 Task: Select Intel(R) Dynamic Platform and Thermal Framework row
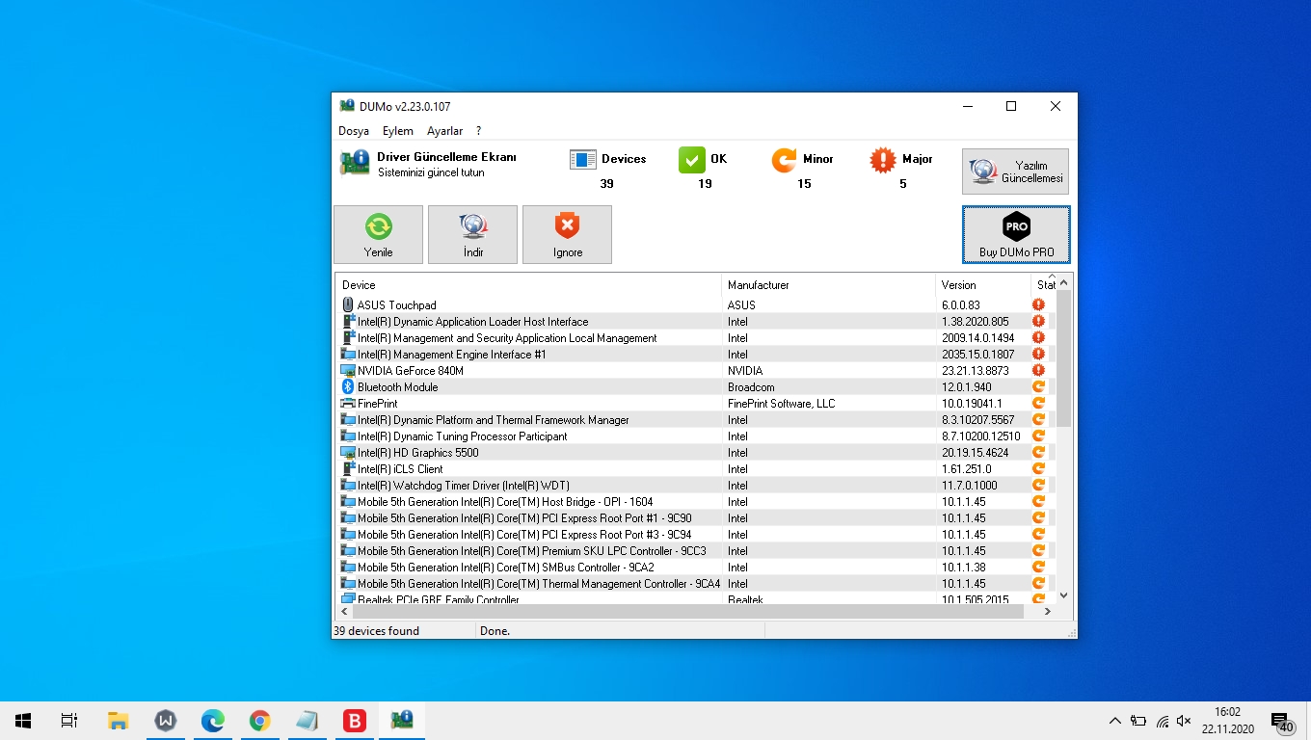point(693,420)
